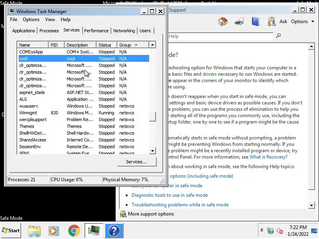Select the wercplsupport service row
This screenshot has height=239, width=319.
click(x=84, y=119)
